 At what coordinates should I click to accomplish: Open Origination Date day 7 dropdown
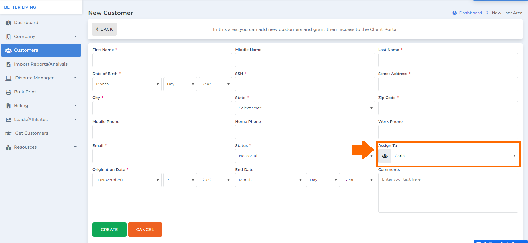[180, 180]
